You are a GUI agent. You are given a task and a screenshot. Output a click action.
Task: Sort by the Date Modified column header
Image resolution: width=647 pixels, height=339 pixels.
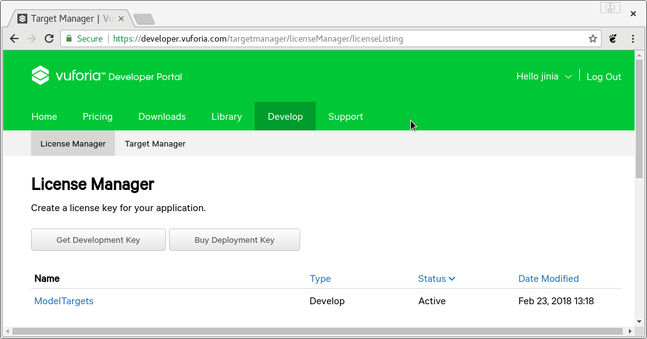point(548,279)
